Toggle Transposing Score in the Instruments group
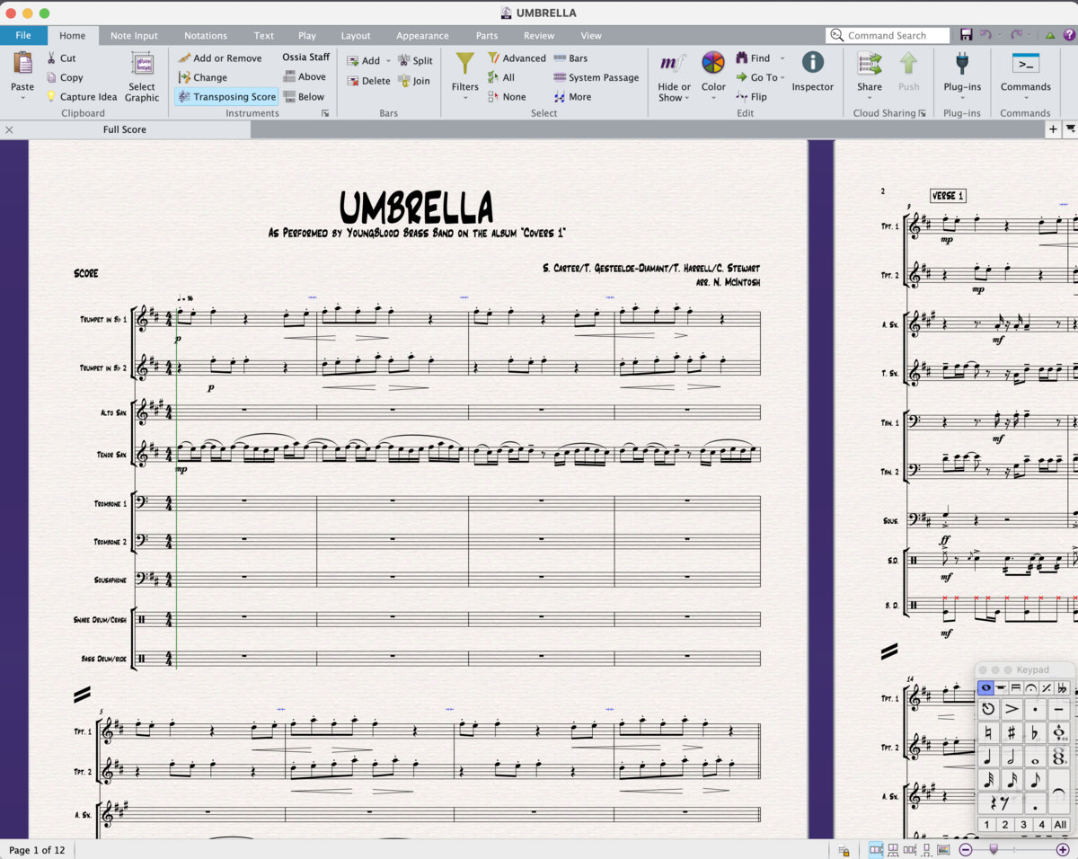 click(x=225, y=96)
